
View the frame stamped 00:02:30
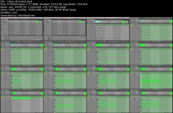tap(22, 77)
